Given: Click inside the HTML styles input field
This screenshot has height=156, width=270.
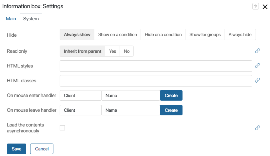Looking at the screenshot, I should coord(156,66).
